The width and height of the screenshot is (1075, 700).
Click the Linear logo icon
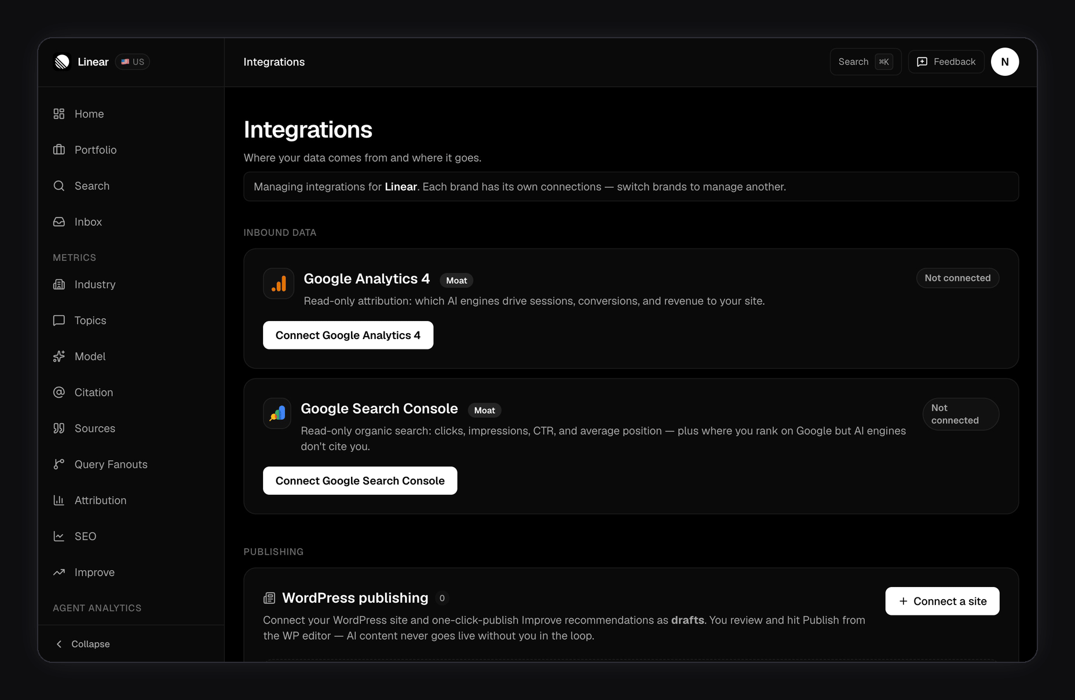62,62
